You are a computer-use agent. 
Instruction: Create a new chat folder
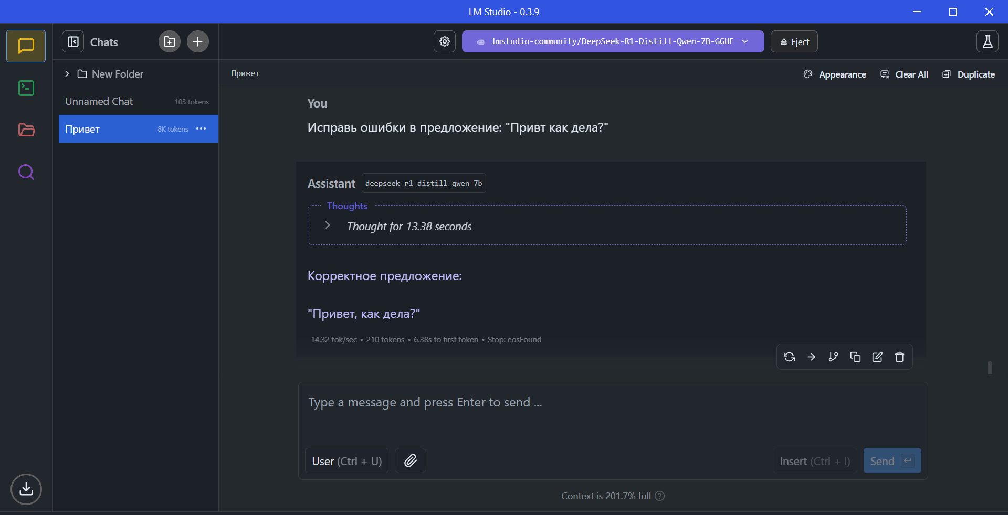coord(170,41)
